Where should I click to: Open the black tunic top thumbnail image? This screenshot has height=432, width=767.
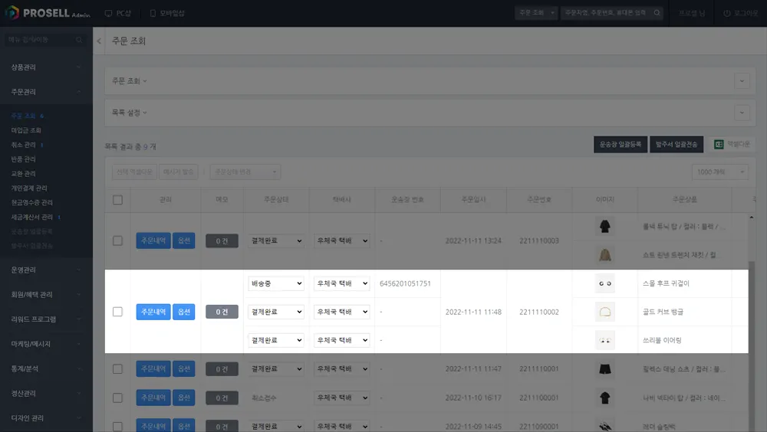pyautogui.click(x=605, y=226)
